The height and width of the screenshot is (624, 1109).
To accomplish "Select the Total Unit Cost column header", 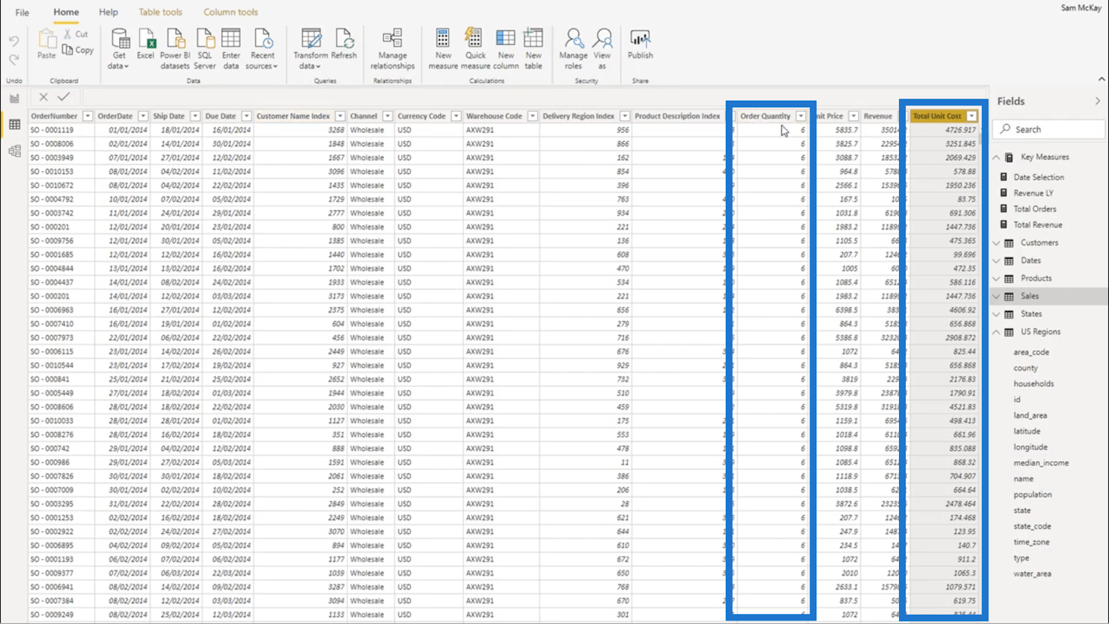I will [937, 116].
